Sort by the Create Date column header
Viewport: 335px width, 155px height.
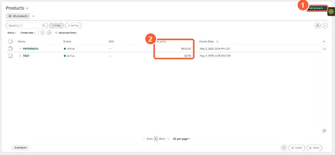click(206, 42)
